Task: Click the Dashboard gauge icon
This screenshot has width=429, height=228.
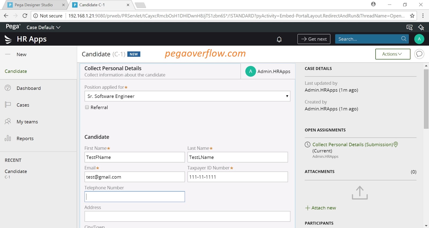Action: pos(8,88)
